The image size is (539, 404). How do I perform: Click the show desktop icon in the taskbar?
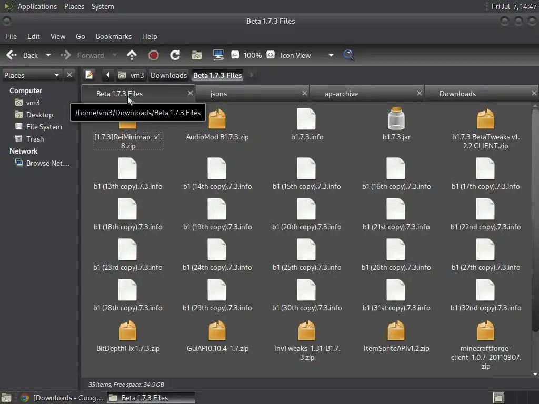coord(6,398)
